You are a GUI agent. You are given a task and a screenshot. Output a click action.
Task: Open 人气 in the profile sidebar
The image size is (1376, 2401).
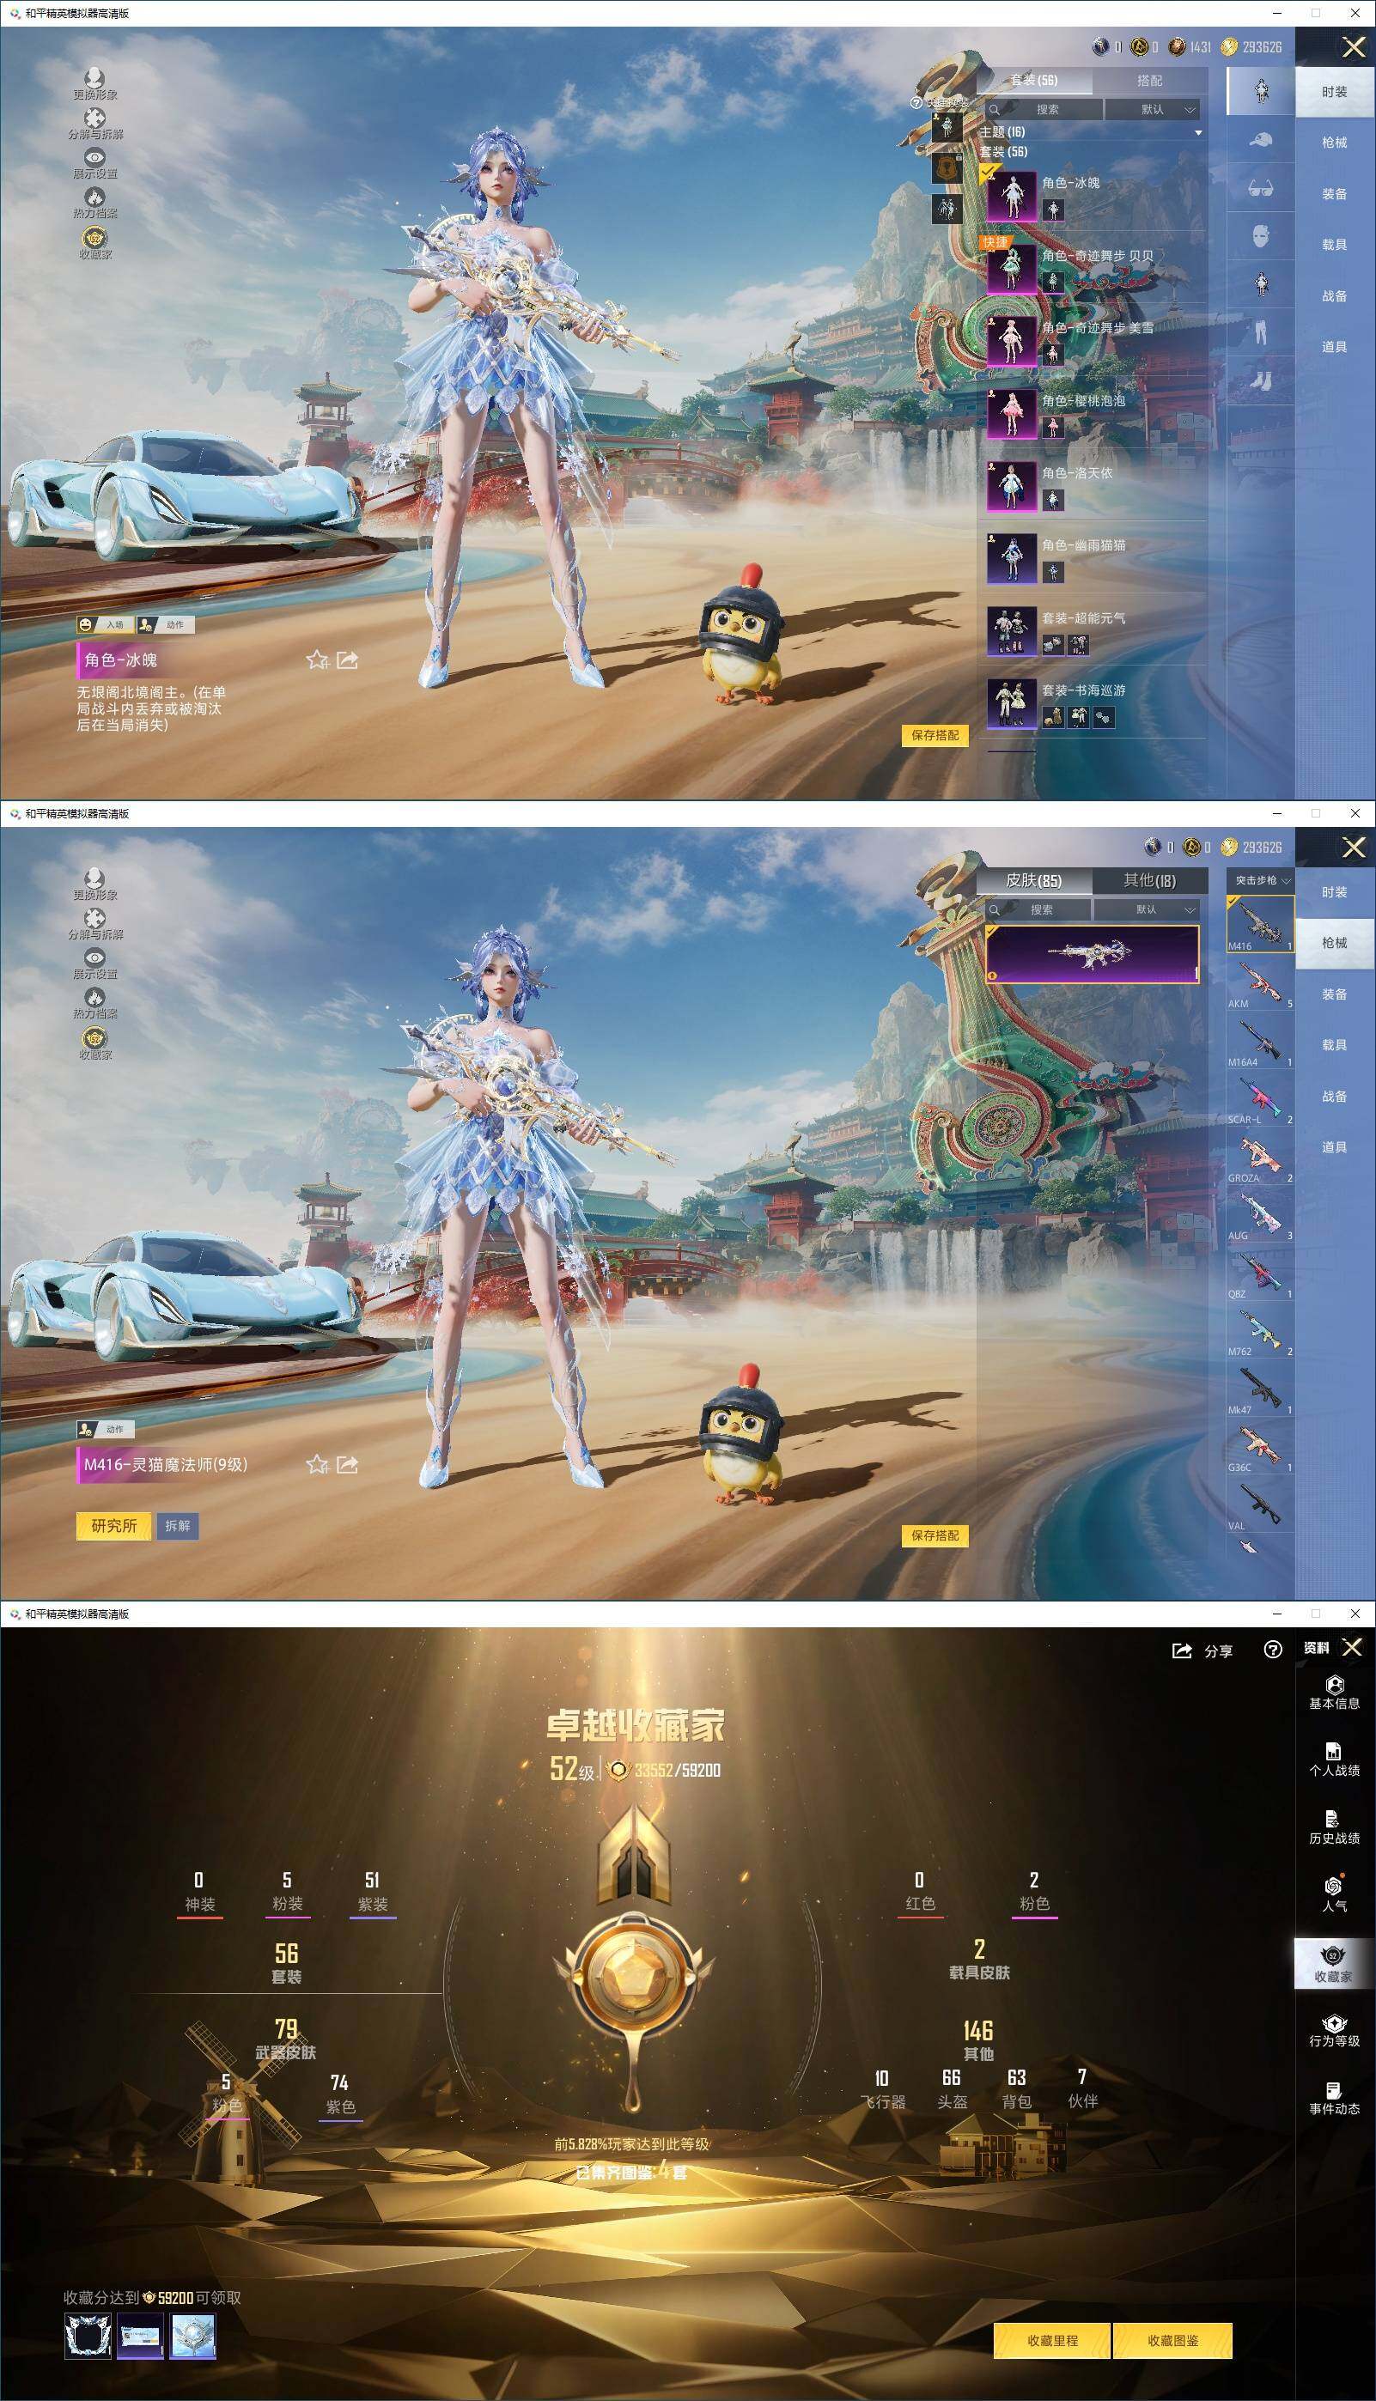(1335, 1894)
